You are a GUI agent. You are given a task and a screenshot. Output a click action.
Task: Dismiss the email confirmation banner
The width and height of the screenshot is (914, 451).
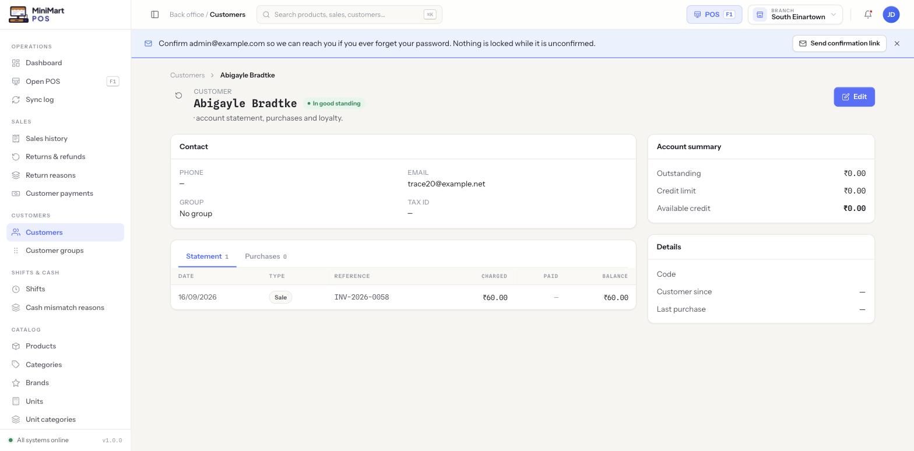(x=897, y=44)
